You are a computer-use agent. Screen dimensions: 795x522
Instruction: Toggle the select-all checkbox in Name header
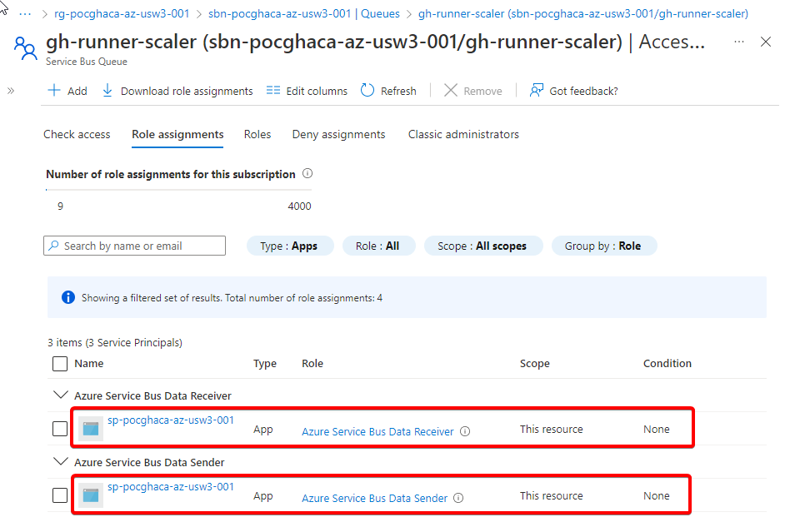[x=60, y=364]
